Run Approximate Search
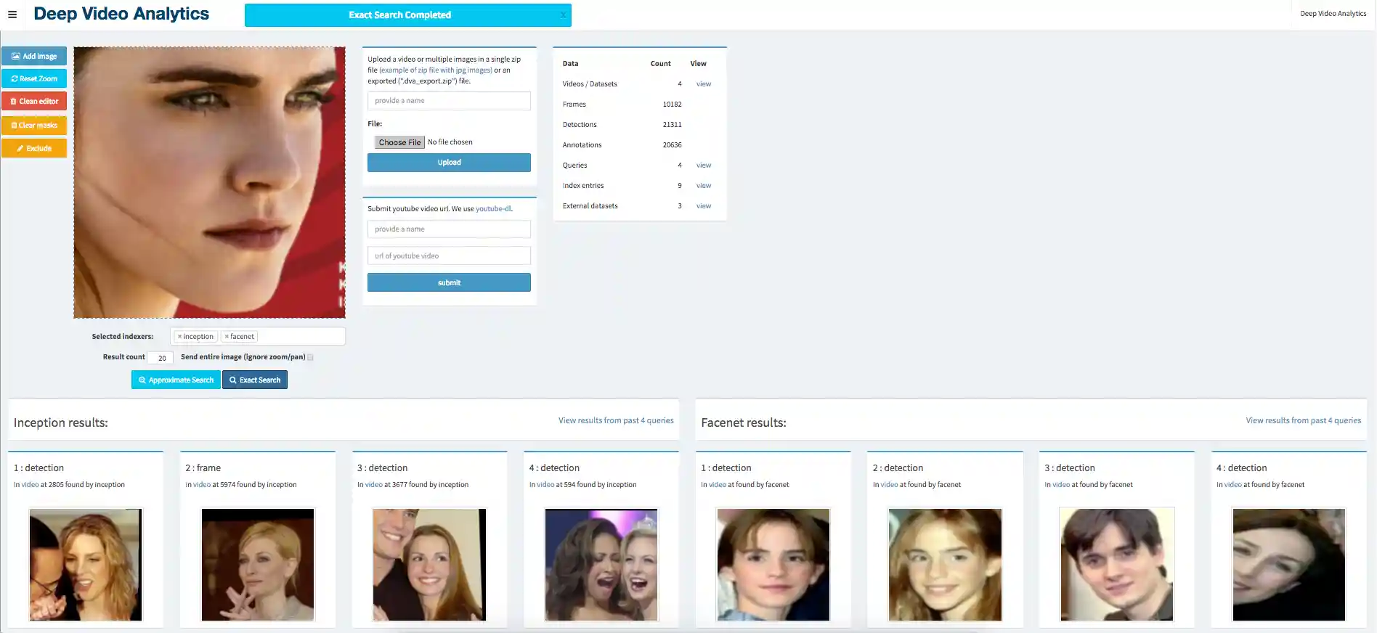The width and height of the screenshot is (1377, 633). 176,380
